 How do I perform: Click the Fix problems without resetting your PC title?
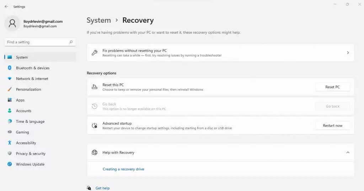pos(135,50)
